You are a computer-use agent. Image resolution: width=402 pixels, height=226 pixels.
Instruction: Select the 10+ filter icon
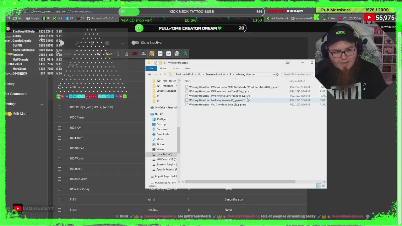point(160,54)
